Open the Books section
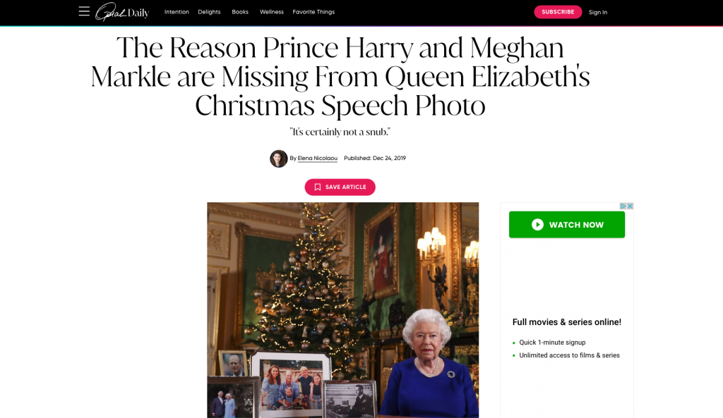Image resolution: width=723 pixels, height=418 pixels. pyautogui.click(x=240, y=12)
